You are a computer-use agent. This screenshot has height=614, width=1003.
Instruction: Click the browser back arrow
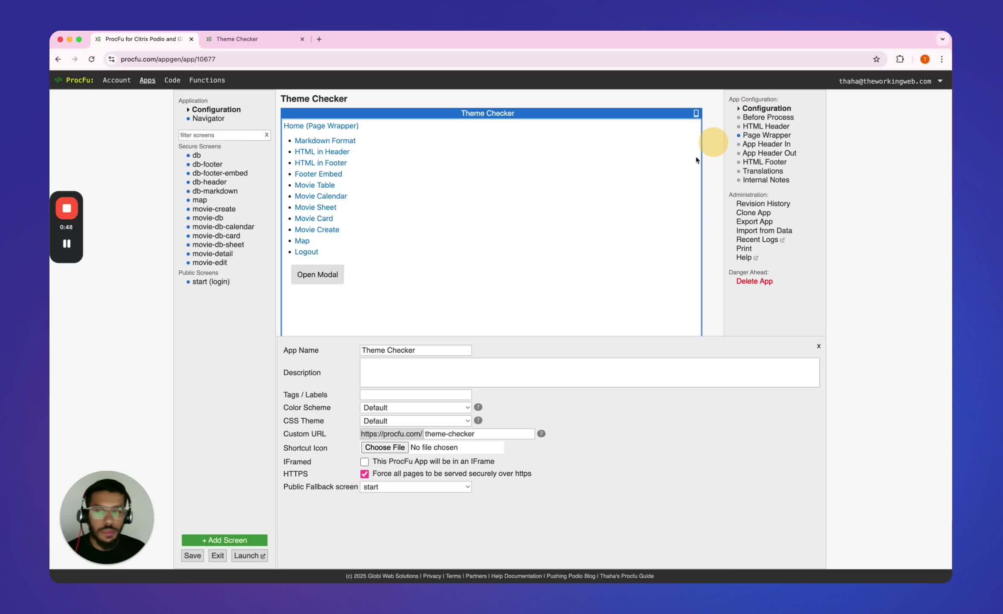(58, 59)
